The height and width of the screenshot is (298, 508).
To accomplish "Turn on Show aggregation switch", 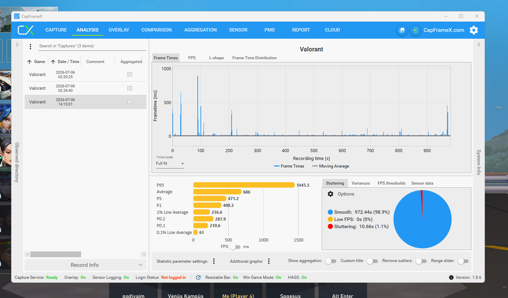I will pos(331,261).
